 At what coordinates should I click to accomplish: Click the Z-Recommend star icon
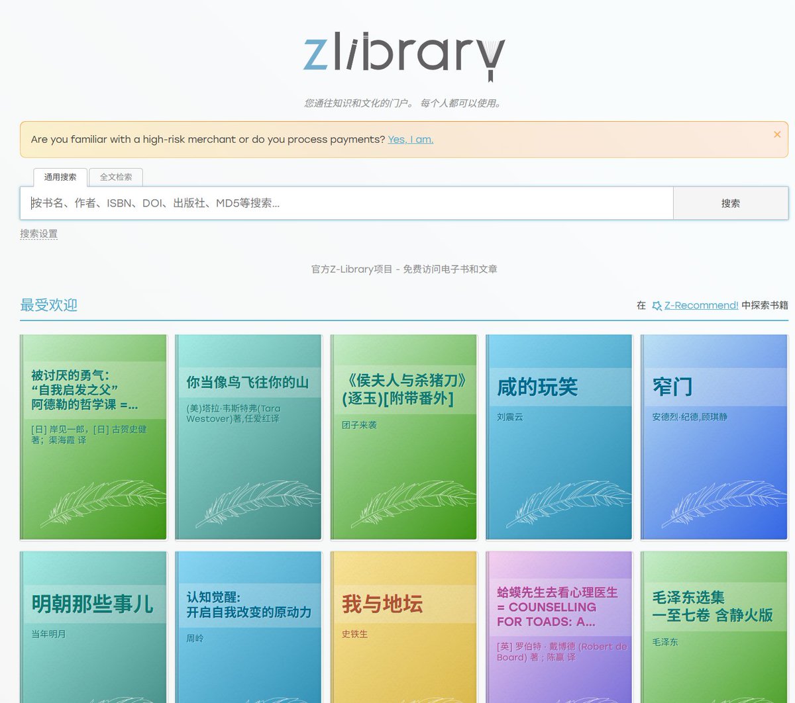coord(657,306)
